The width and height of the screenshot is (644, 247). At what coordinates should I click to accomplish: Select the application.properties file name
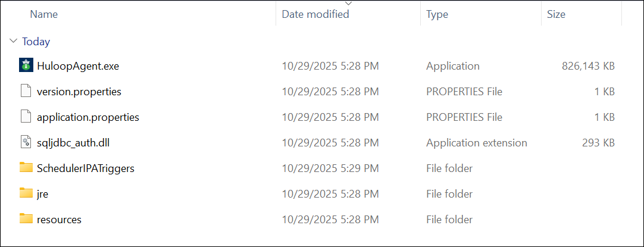[x=88, y=117]
